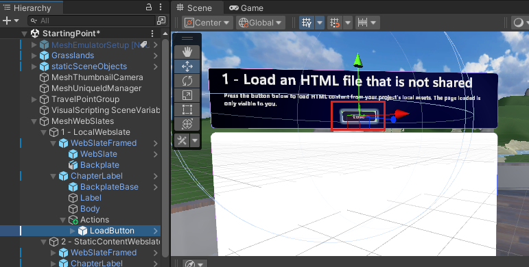
Task: Click the snap increment icon
Action: click(x=363, y=23)
